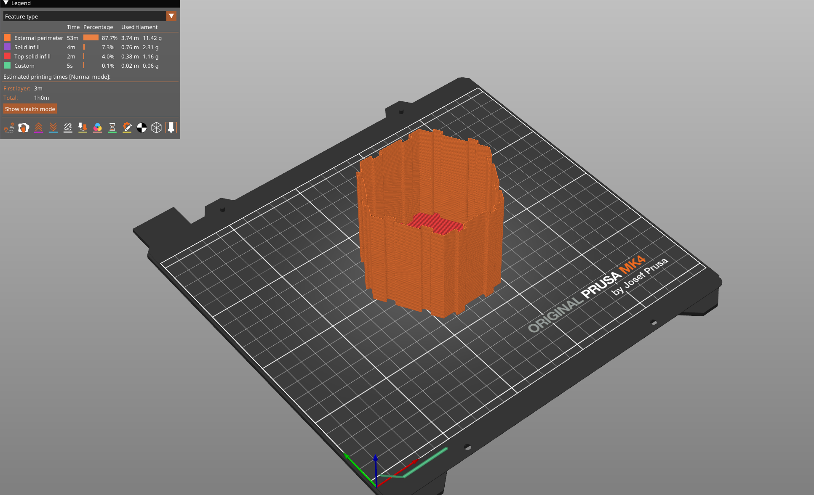814x495 pixels.
Task: Toggle deretractions down-arrows icon
Action: pyautogui.click(x=53, y=128)
